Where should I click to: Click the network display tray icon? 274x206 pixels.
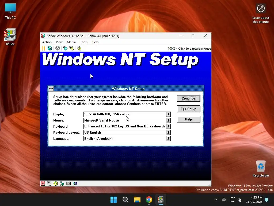[x=233, y=200]
